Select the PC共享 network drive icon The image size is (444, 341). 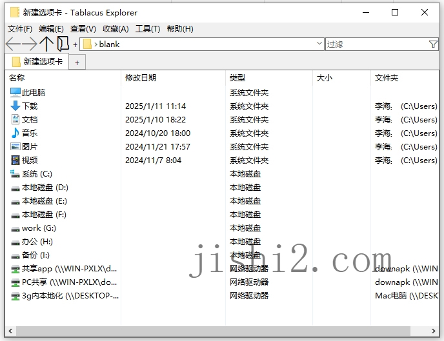coord(15,282)
